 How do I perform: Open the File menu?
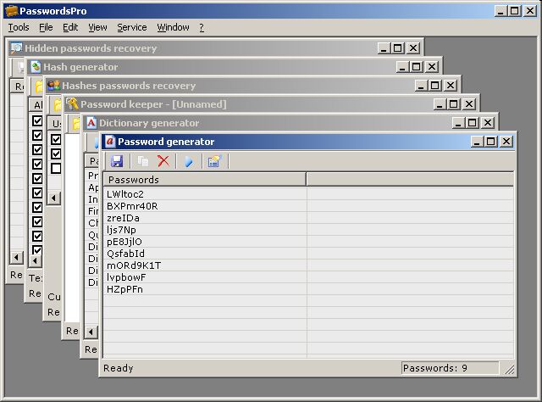click(x=46, y=27)
